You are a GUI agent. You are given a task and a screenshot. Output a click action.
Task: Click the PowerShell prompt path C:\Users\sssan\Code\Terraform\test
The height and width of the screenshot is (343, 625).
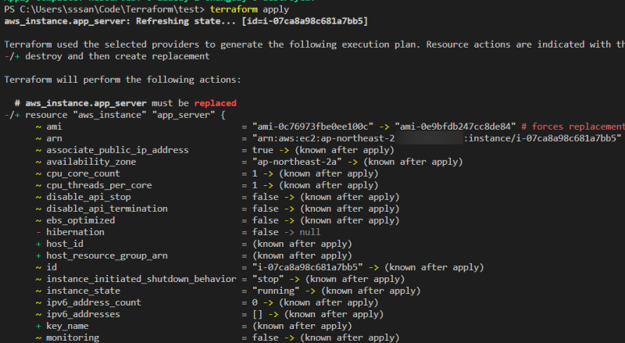click(112, 8)
